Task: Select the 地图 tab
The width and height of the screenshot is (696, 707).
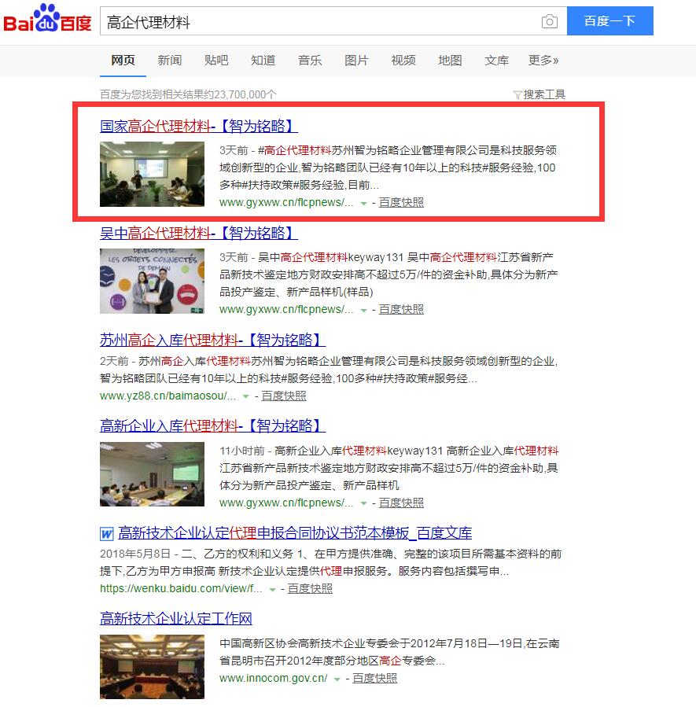Action: click(450, 61)
